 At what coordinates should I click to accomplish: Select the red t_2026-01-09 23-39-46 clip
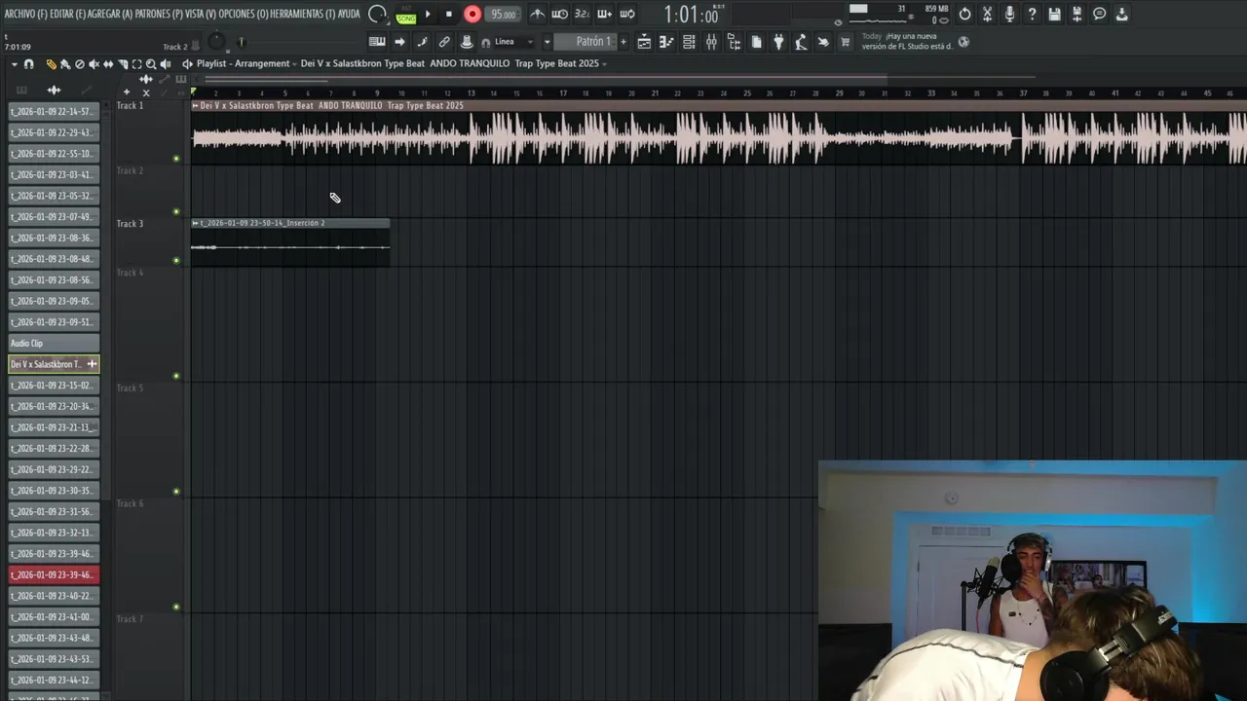(54, 574)
